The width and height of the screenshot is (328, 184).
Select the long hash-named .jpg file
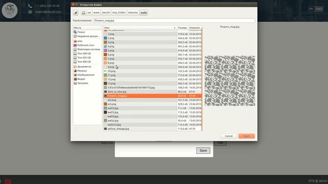(x=152, y=87)
